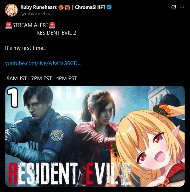Click the STREAM ALERT text
The width and height of the screenshot is (190, 192).
pos(31,25)
